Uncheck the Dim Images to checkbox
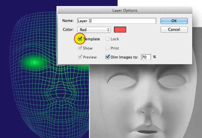The height and width of the screenshot is (138, 202). (x=108, y=57)
